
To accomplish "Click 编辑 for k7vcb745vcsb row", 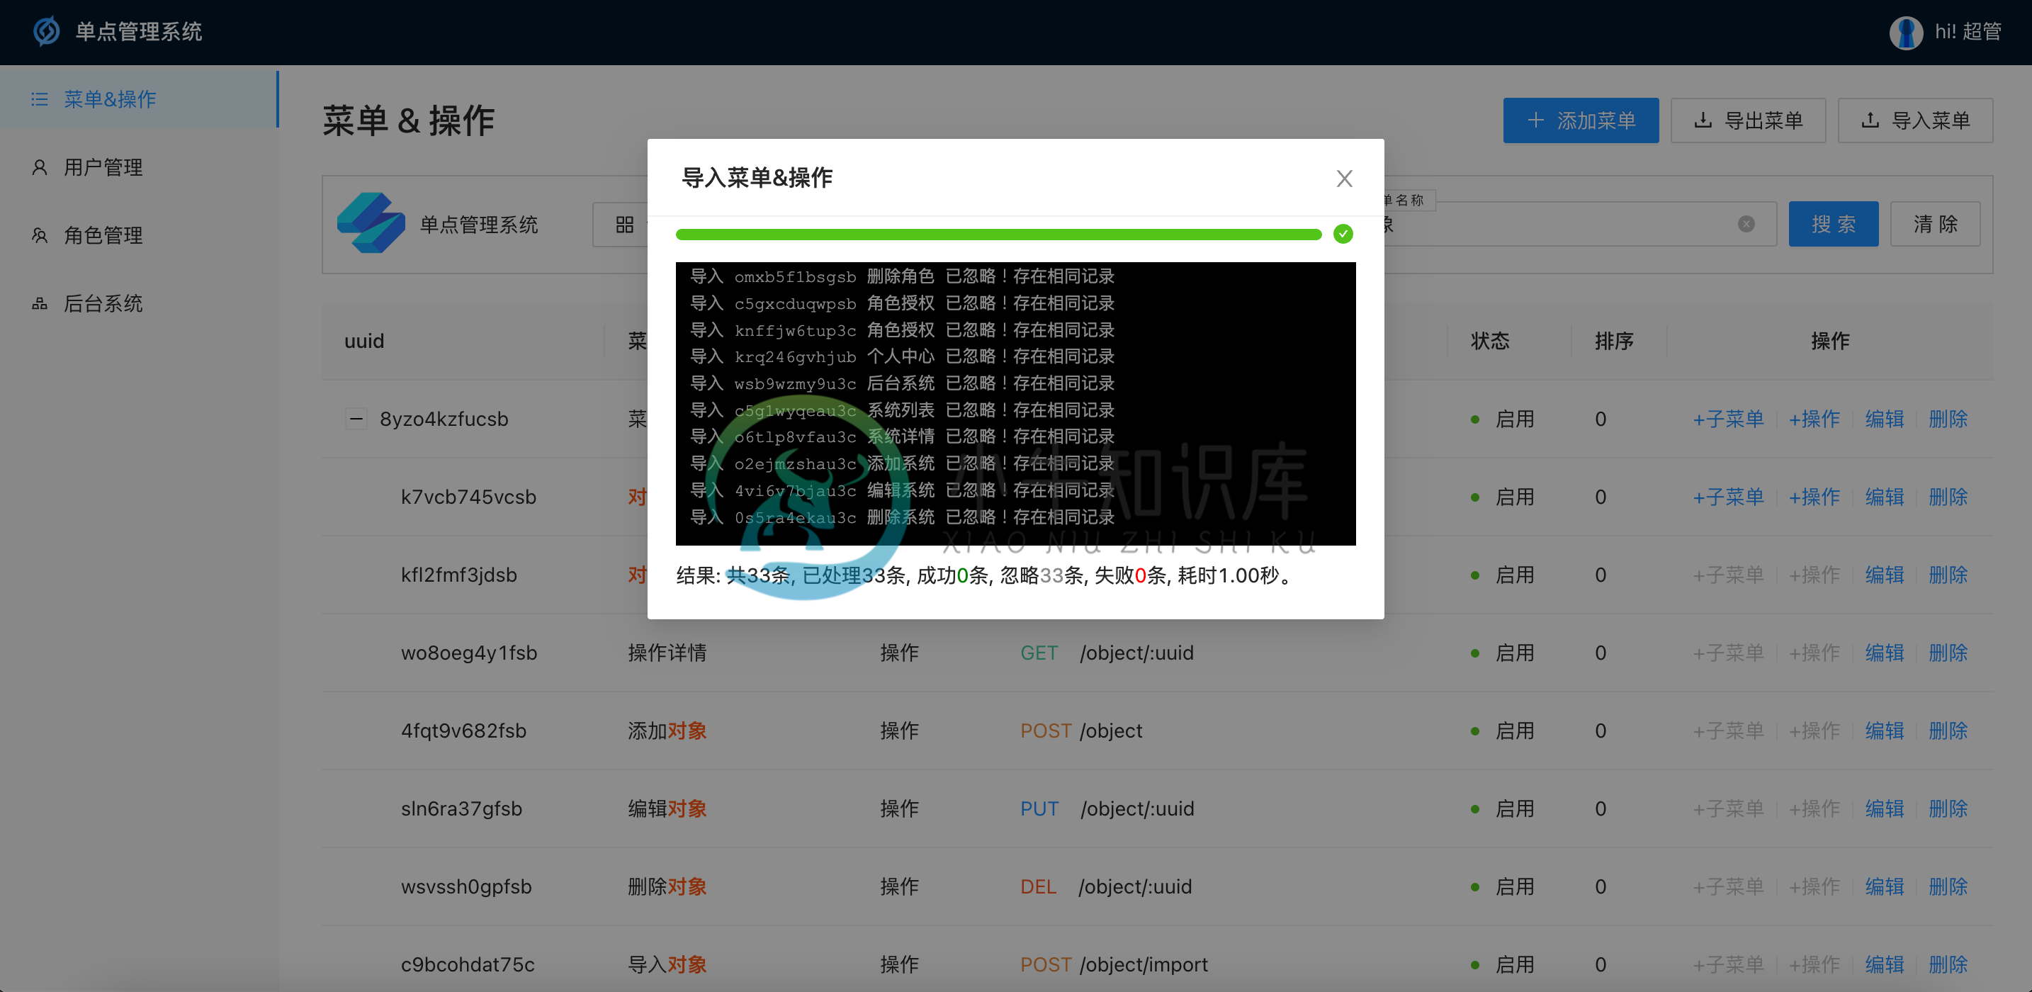I will click(1884, 497).
